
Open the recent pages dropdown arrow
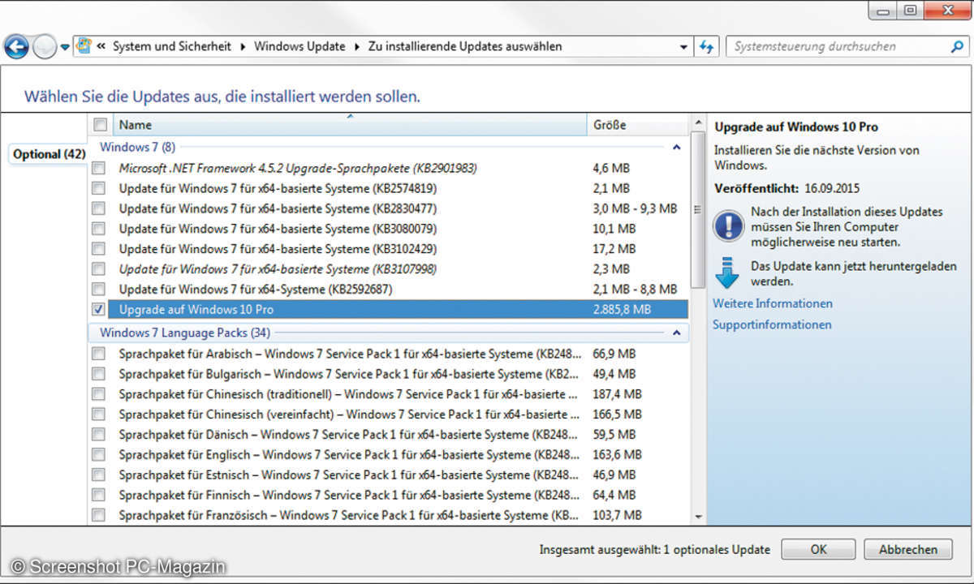[x=65, y=48]
